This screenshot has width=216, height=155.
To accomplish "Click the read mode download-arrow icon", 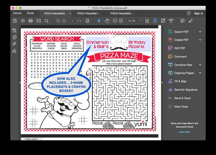I will [171, 21].
